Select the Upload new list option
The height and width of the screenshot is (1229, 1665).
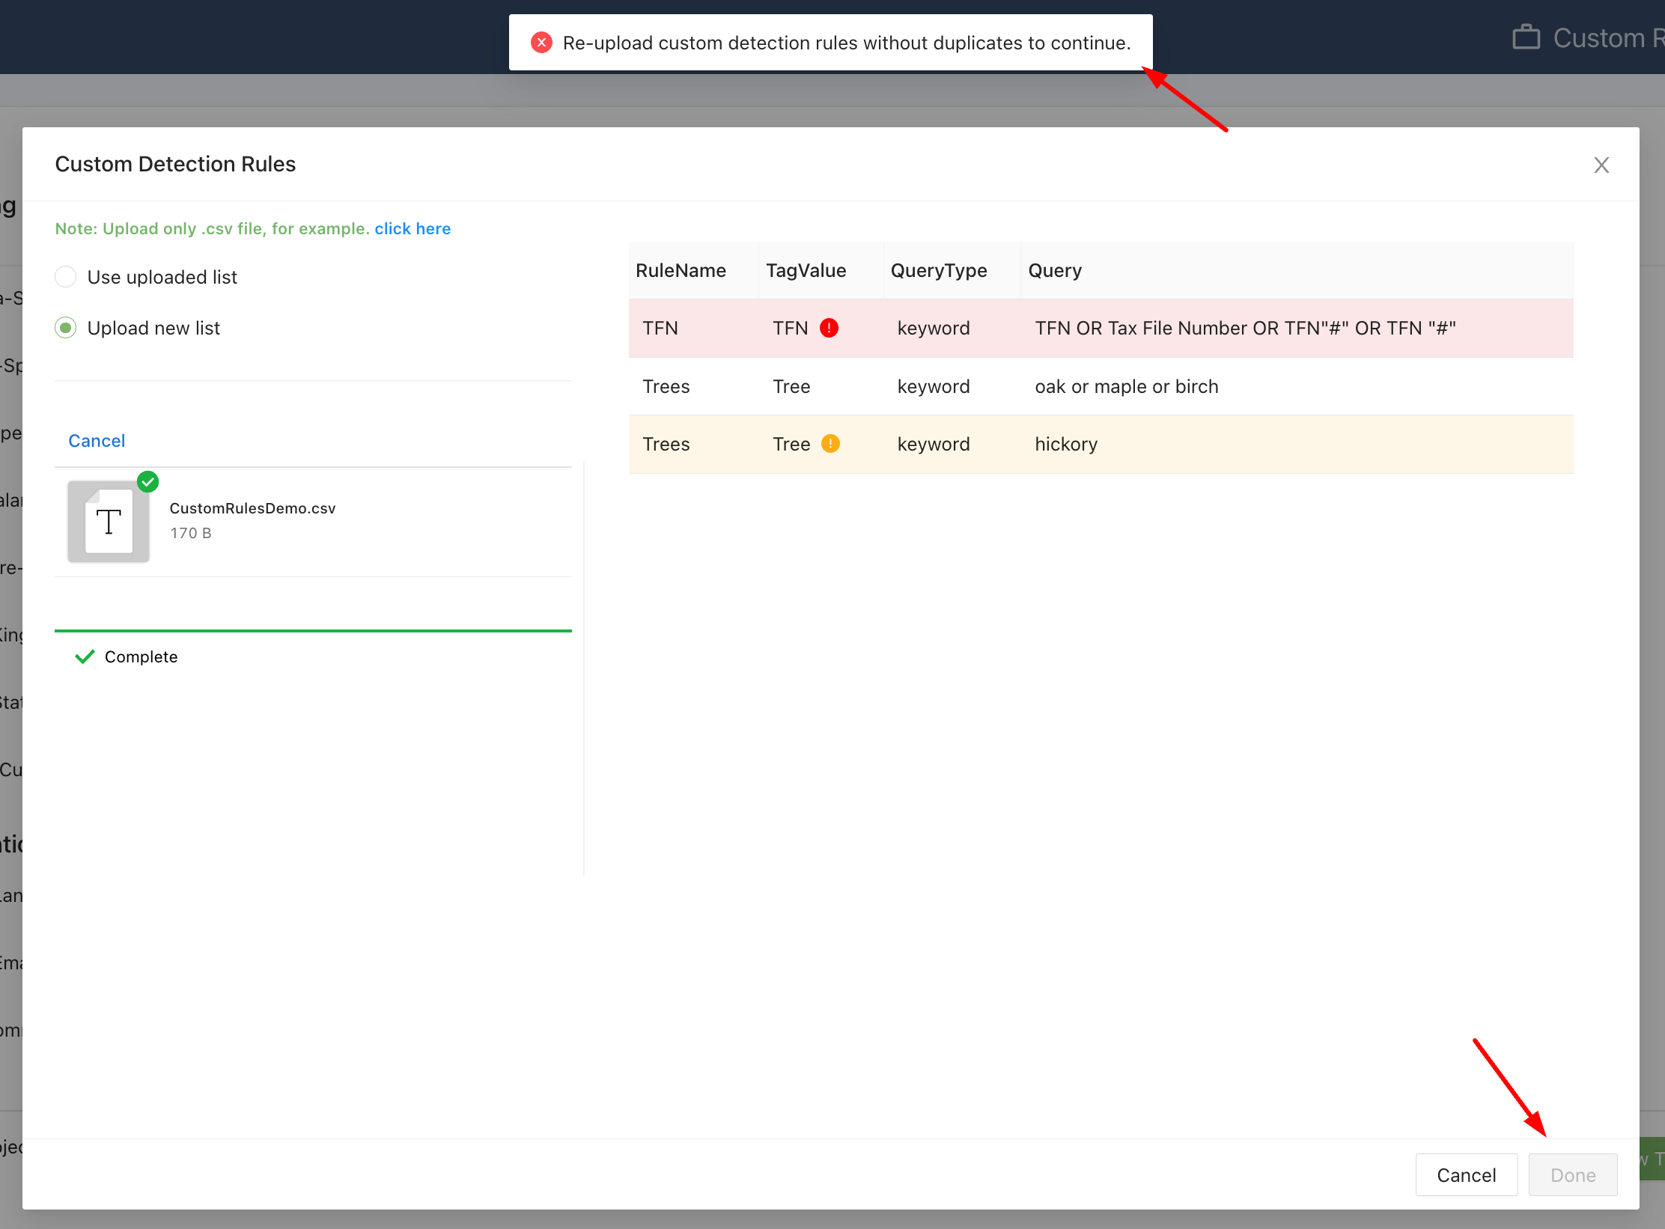(66, 328)
